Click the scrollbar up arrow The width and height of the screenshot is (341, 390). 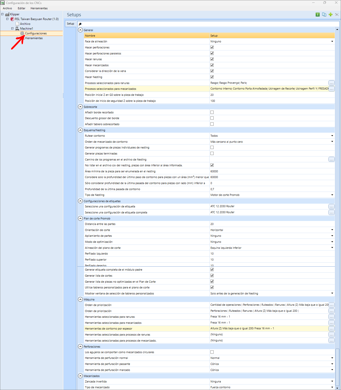point(337,29)
